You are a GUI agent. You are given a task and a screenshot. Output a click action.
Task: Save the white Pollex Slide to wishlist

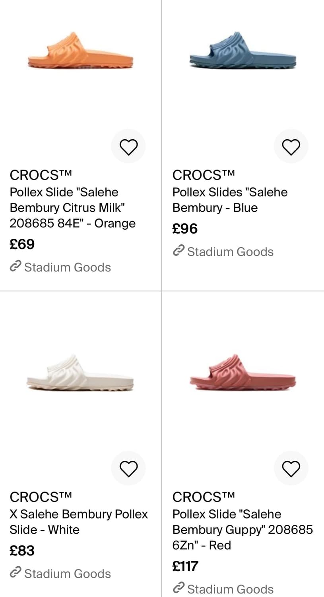coord(128,468)
